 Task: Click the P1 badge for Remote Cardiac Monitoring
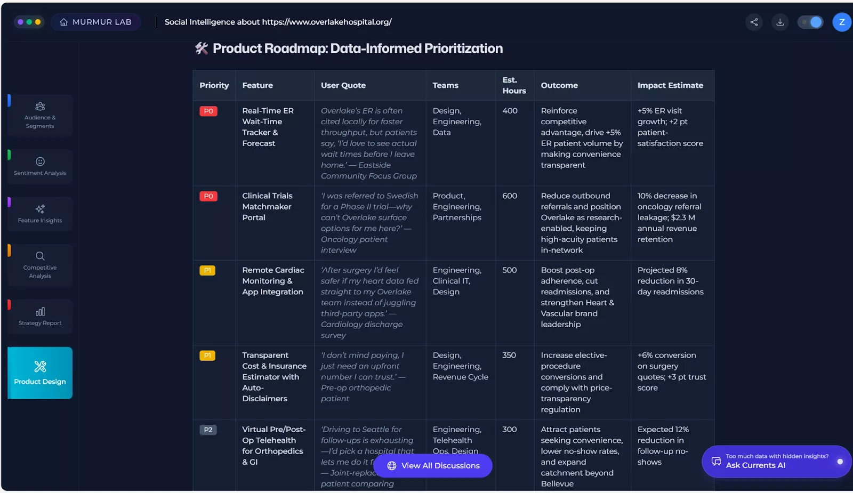pos(207,271)
